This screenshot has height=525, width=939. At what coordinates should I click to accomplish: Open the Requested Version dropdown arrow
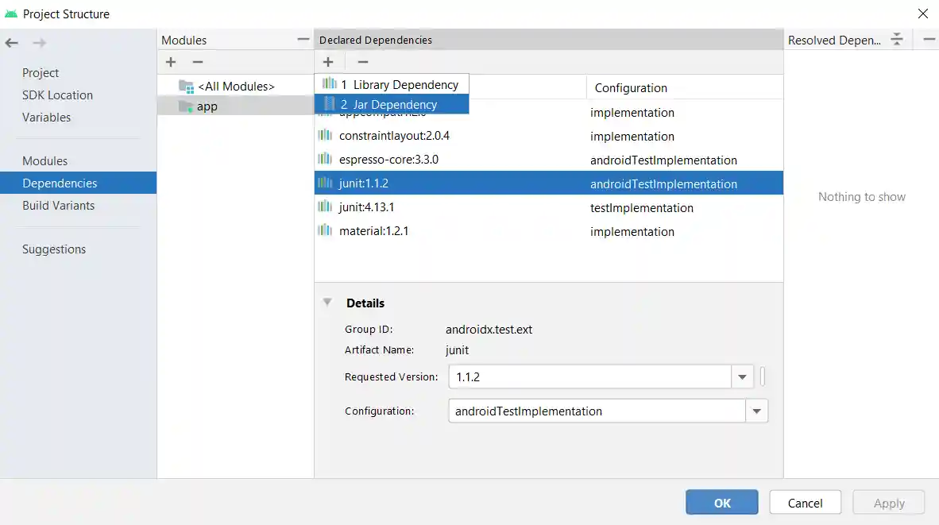742,376
